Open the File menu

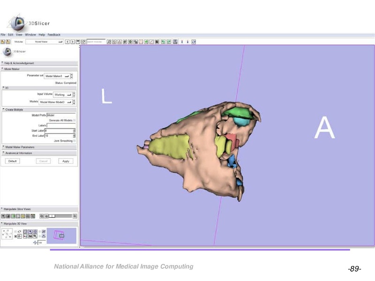(x=3, y=35)
